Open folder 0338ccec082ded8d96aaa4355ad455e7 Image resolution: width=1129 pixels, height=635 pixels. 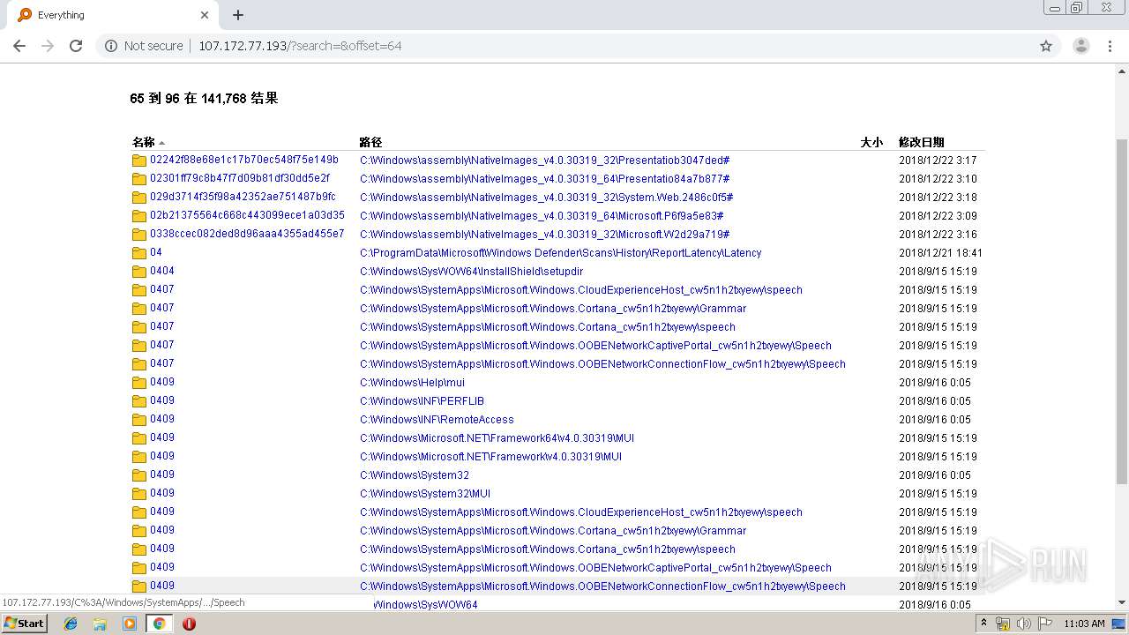[247, 234]
